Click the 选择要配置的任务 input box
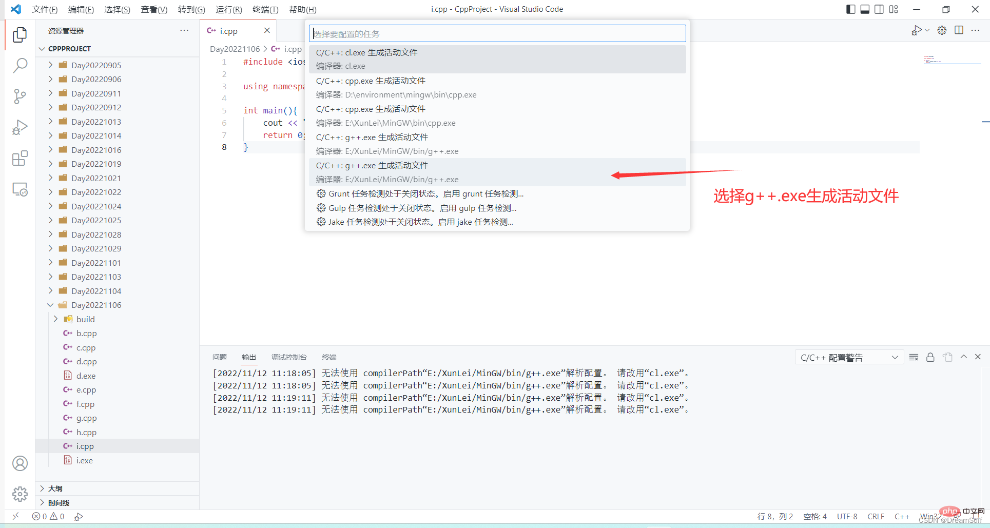 pos(497,34)
